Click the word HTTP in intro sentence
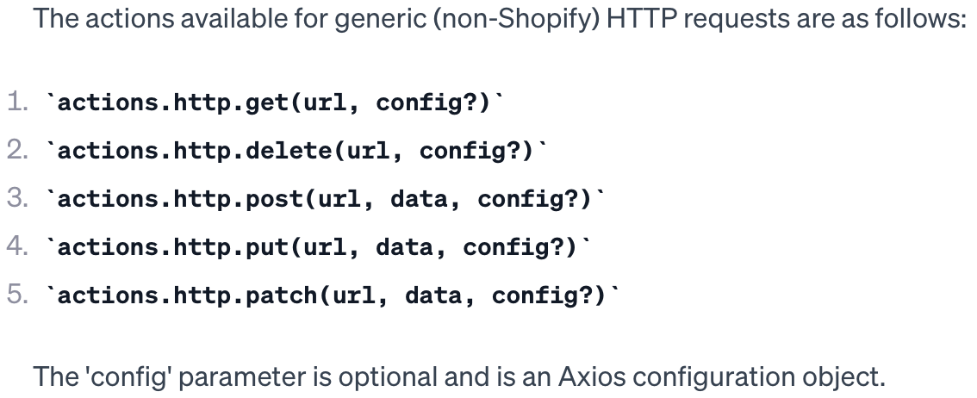Screen dimensions: 977x398 (641, 19)
